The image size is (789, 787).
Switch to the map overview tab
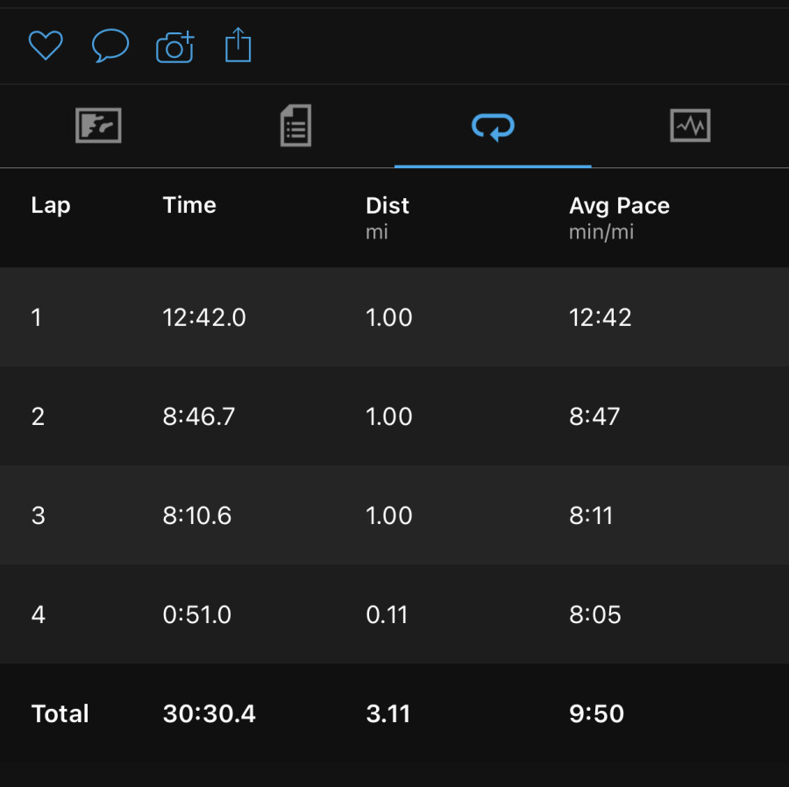click(x=98, y=125)
